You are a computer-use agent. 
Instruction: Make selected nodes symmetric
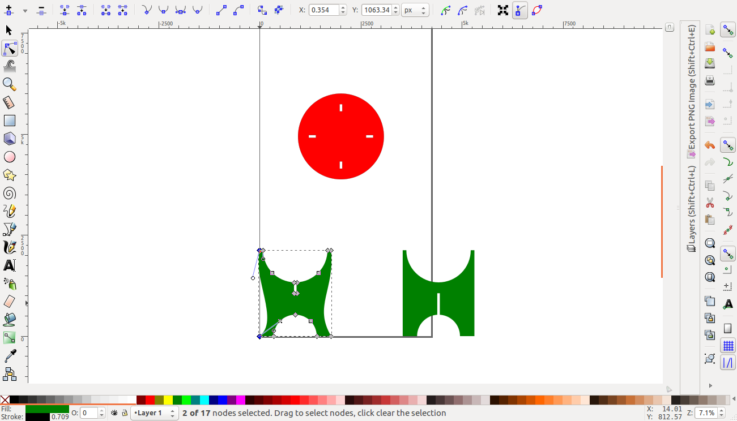click(x=181, y=10)
